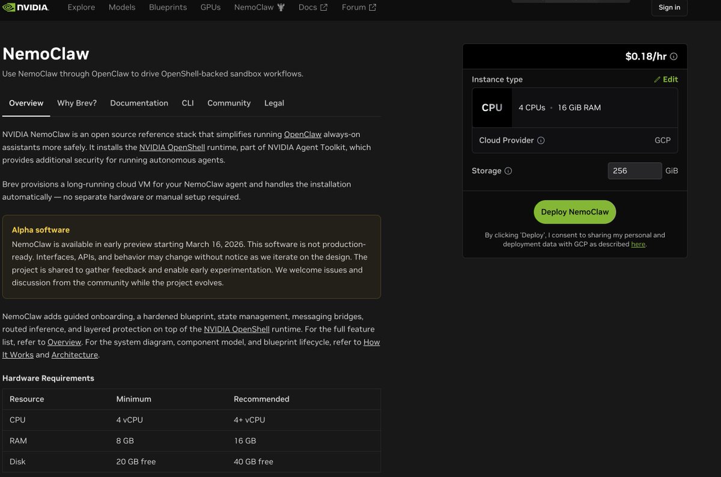The width and height of the screenshot is (721, 477).
Task: Open the OpenClaw link in first paragraph
Action: coord(303,135)
